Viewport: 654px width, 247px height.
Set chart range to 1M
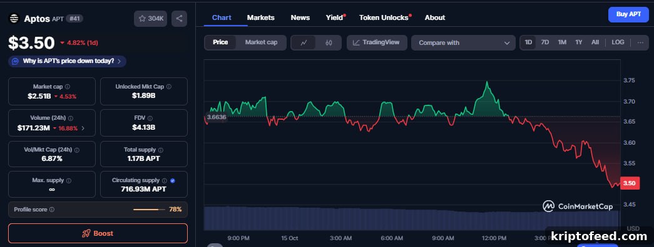[562, 42]
